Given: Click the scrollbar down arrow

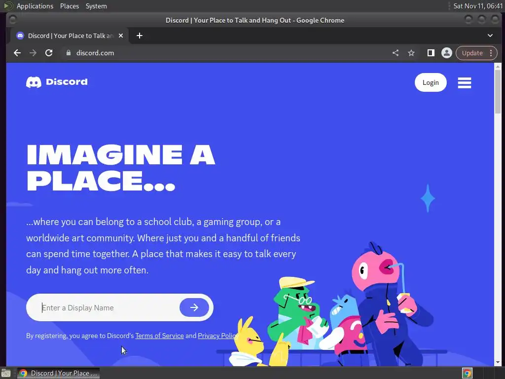Looking at the screenshot, I should [498, 362].
